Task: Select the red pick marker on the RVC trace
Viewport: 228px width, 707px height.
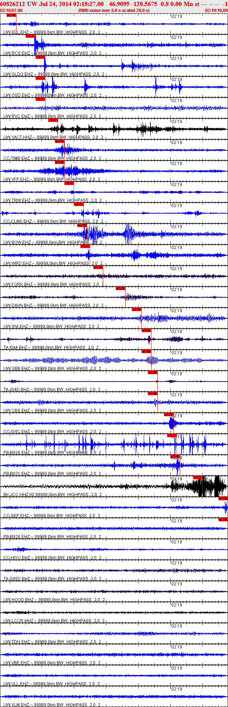Action: tap(40, 99)
